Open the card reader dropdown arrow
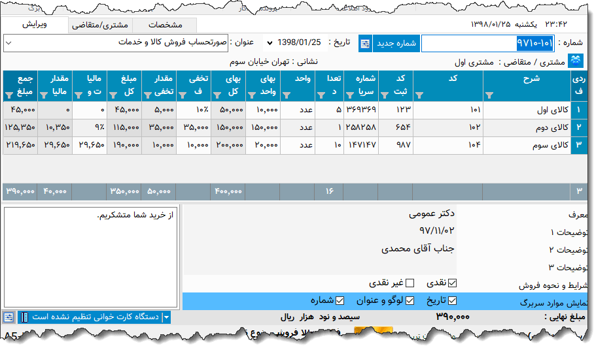The width and height of the screenshot is (594, 346). (x=166, y=317)
